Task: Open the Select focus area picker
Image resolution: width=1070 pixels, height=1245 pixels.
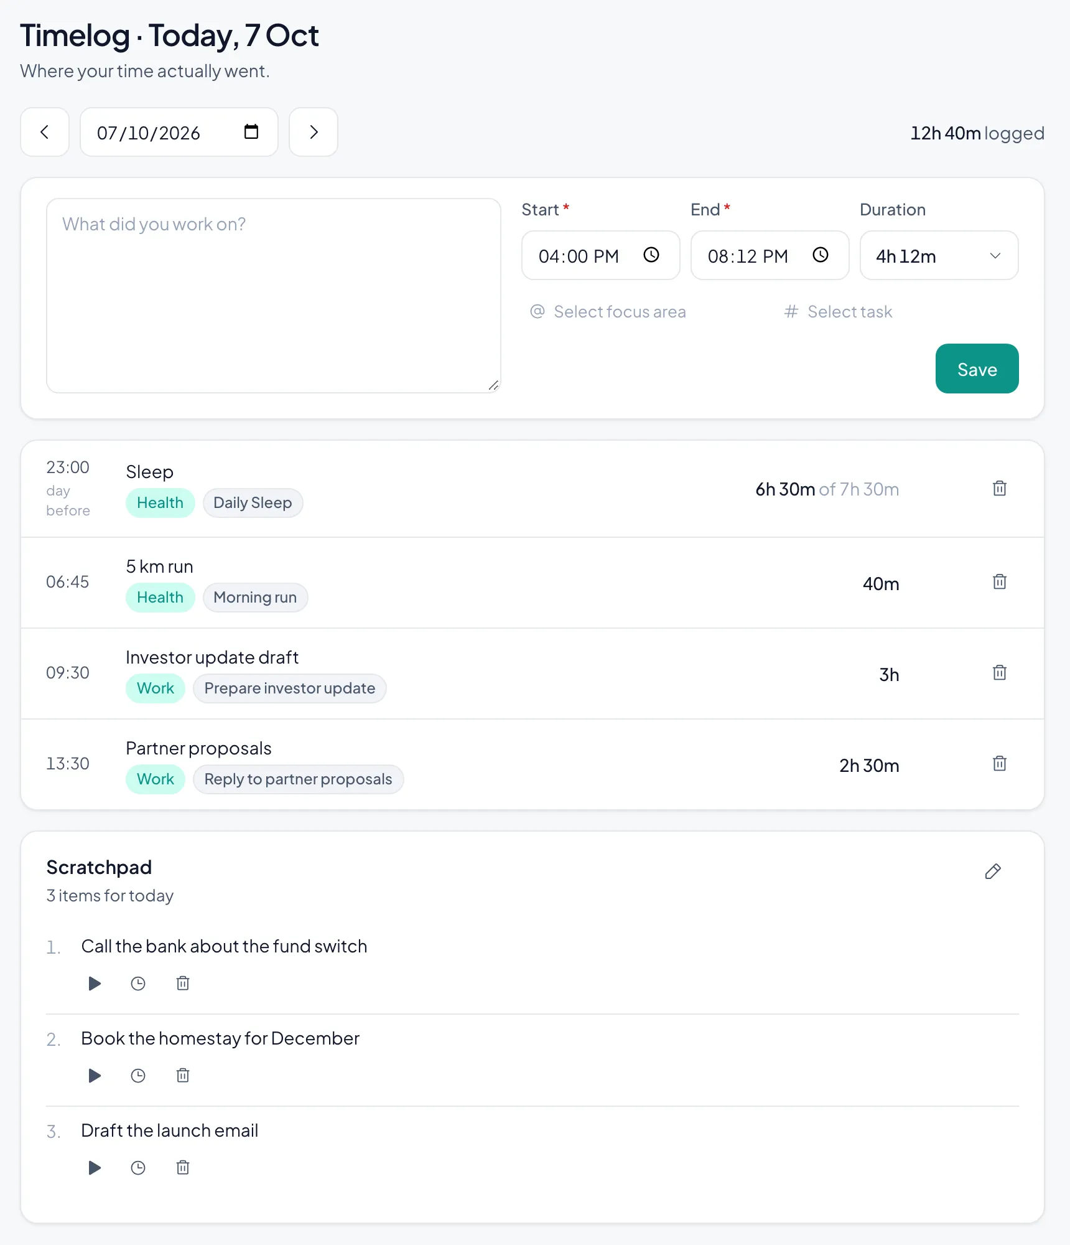Action: click(x=608, y=311)
